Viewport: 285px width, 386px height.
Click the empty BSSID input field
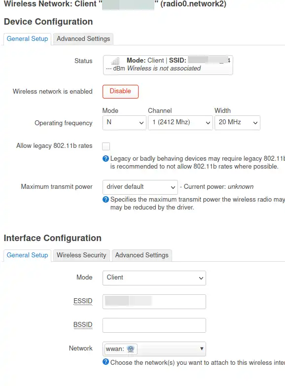(154, 325)
